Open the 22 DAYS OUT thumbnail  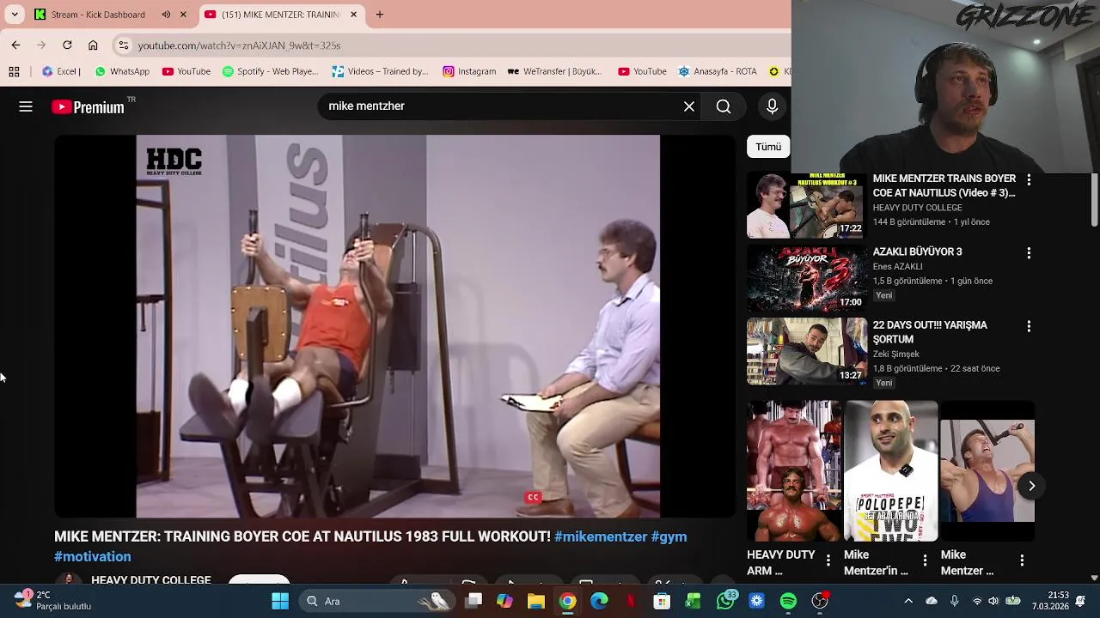pos(806,352)
